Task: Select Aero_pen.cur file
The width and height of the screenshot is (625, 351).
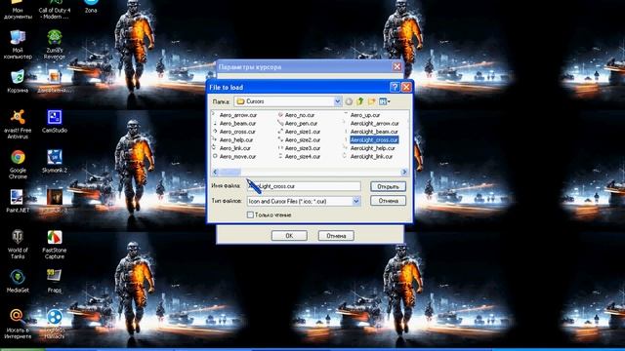Action: coord(301,124)
